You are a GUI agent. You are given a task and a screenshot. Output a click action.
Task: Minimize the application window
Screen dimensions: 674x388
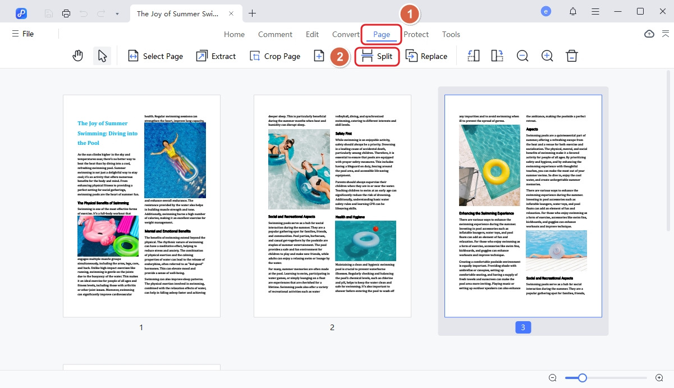click(x=618, y=11)
